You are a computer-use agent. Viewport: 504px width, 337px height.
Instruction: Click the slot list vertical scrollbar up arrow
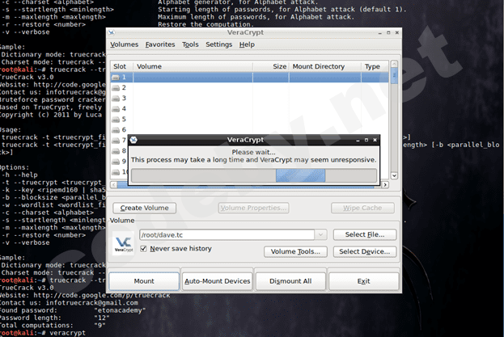pyautogui.click(x=395, y=64)
